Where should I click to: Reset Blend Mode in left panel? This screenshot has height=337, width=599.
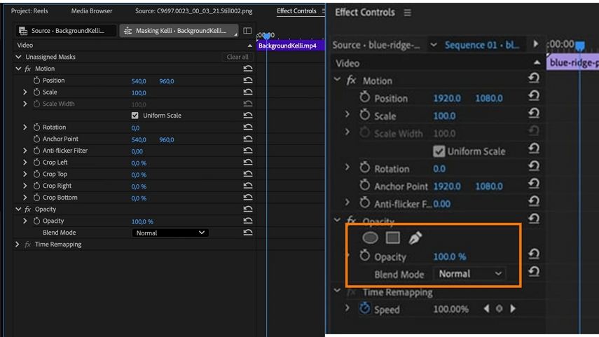click(248, 233)
